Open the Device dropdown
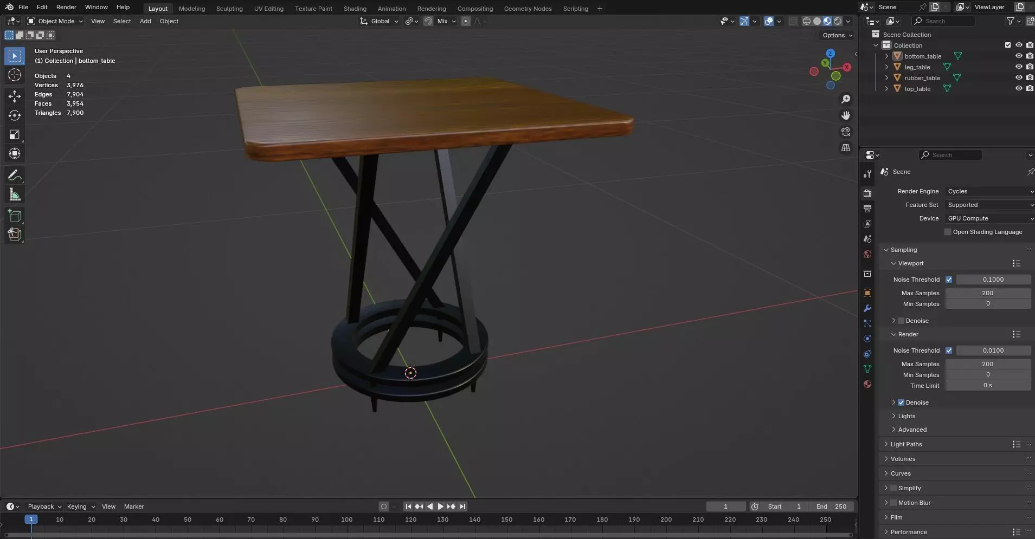 click(x=989, y=218)
